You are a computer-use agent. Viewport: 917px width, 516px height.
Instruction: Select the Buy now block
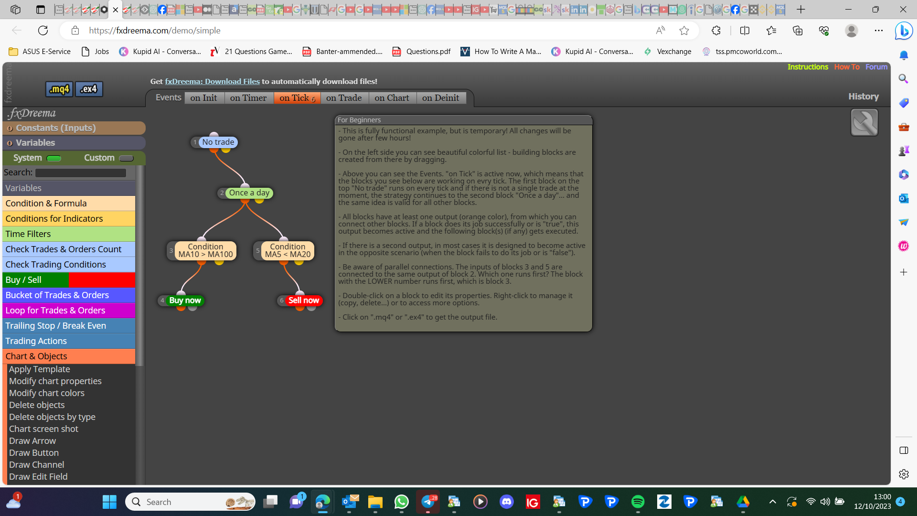pos(185,301)
